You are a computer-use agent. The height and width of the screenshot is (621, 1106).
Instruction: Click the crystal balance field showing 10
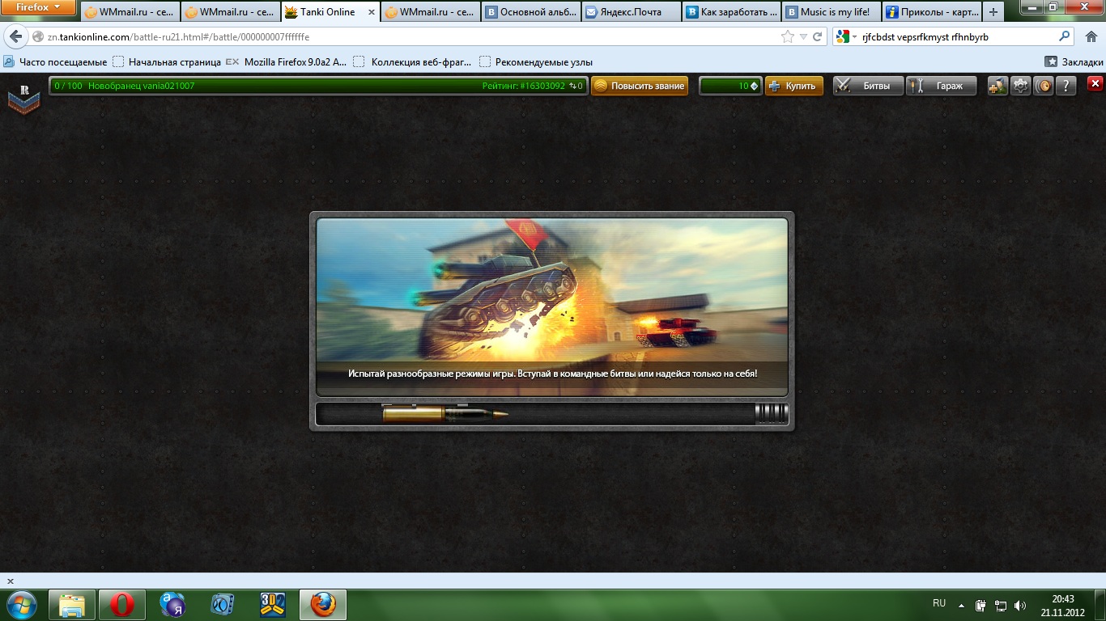tap(730, 86)
